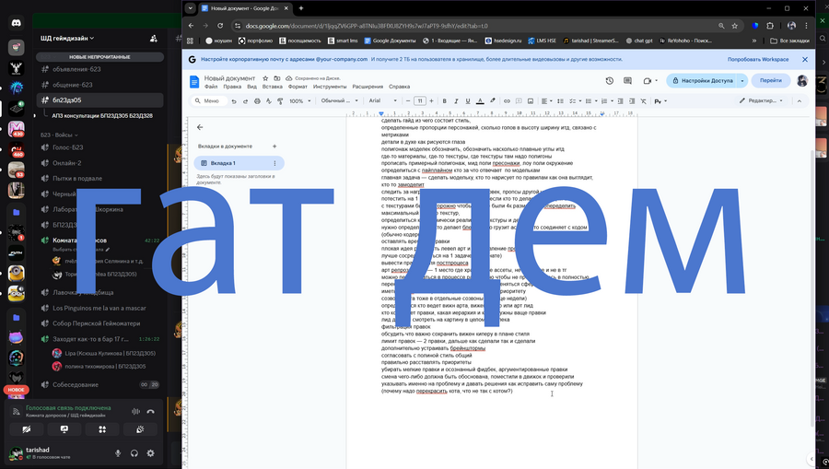Invite people to ШД геймдизайн server
This screenshot has width=829, height=469.
coord(153,38)
